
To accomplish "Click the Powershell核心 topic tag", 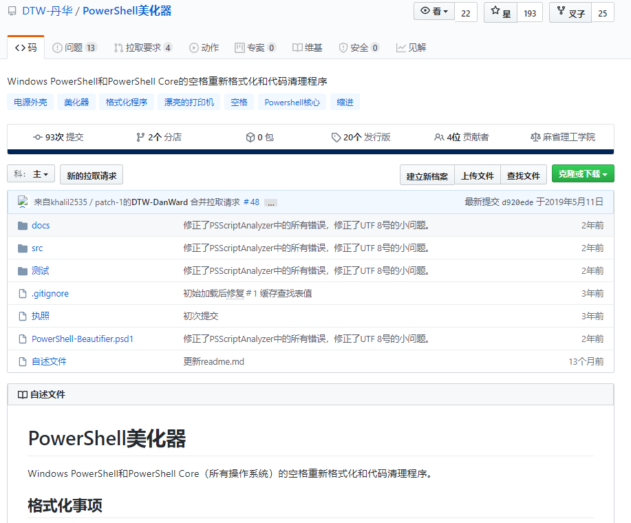I will point(292,102).
